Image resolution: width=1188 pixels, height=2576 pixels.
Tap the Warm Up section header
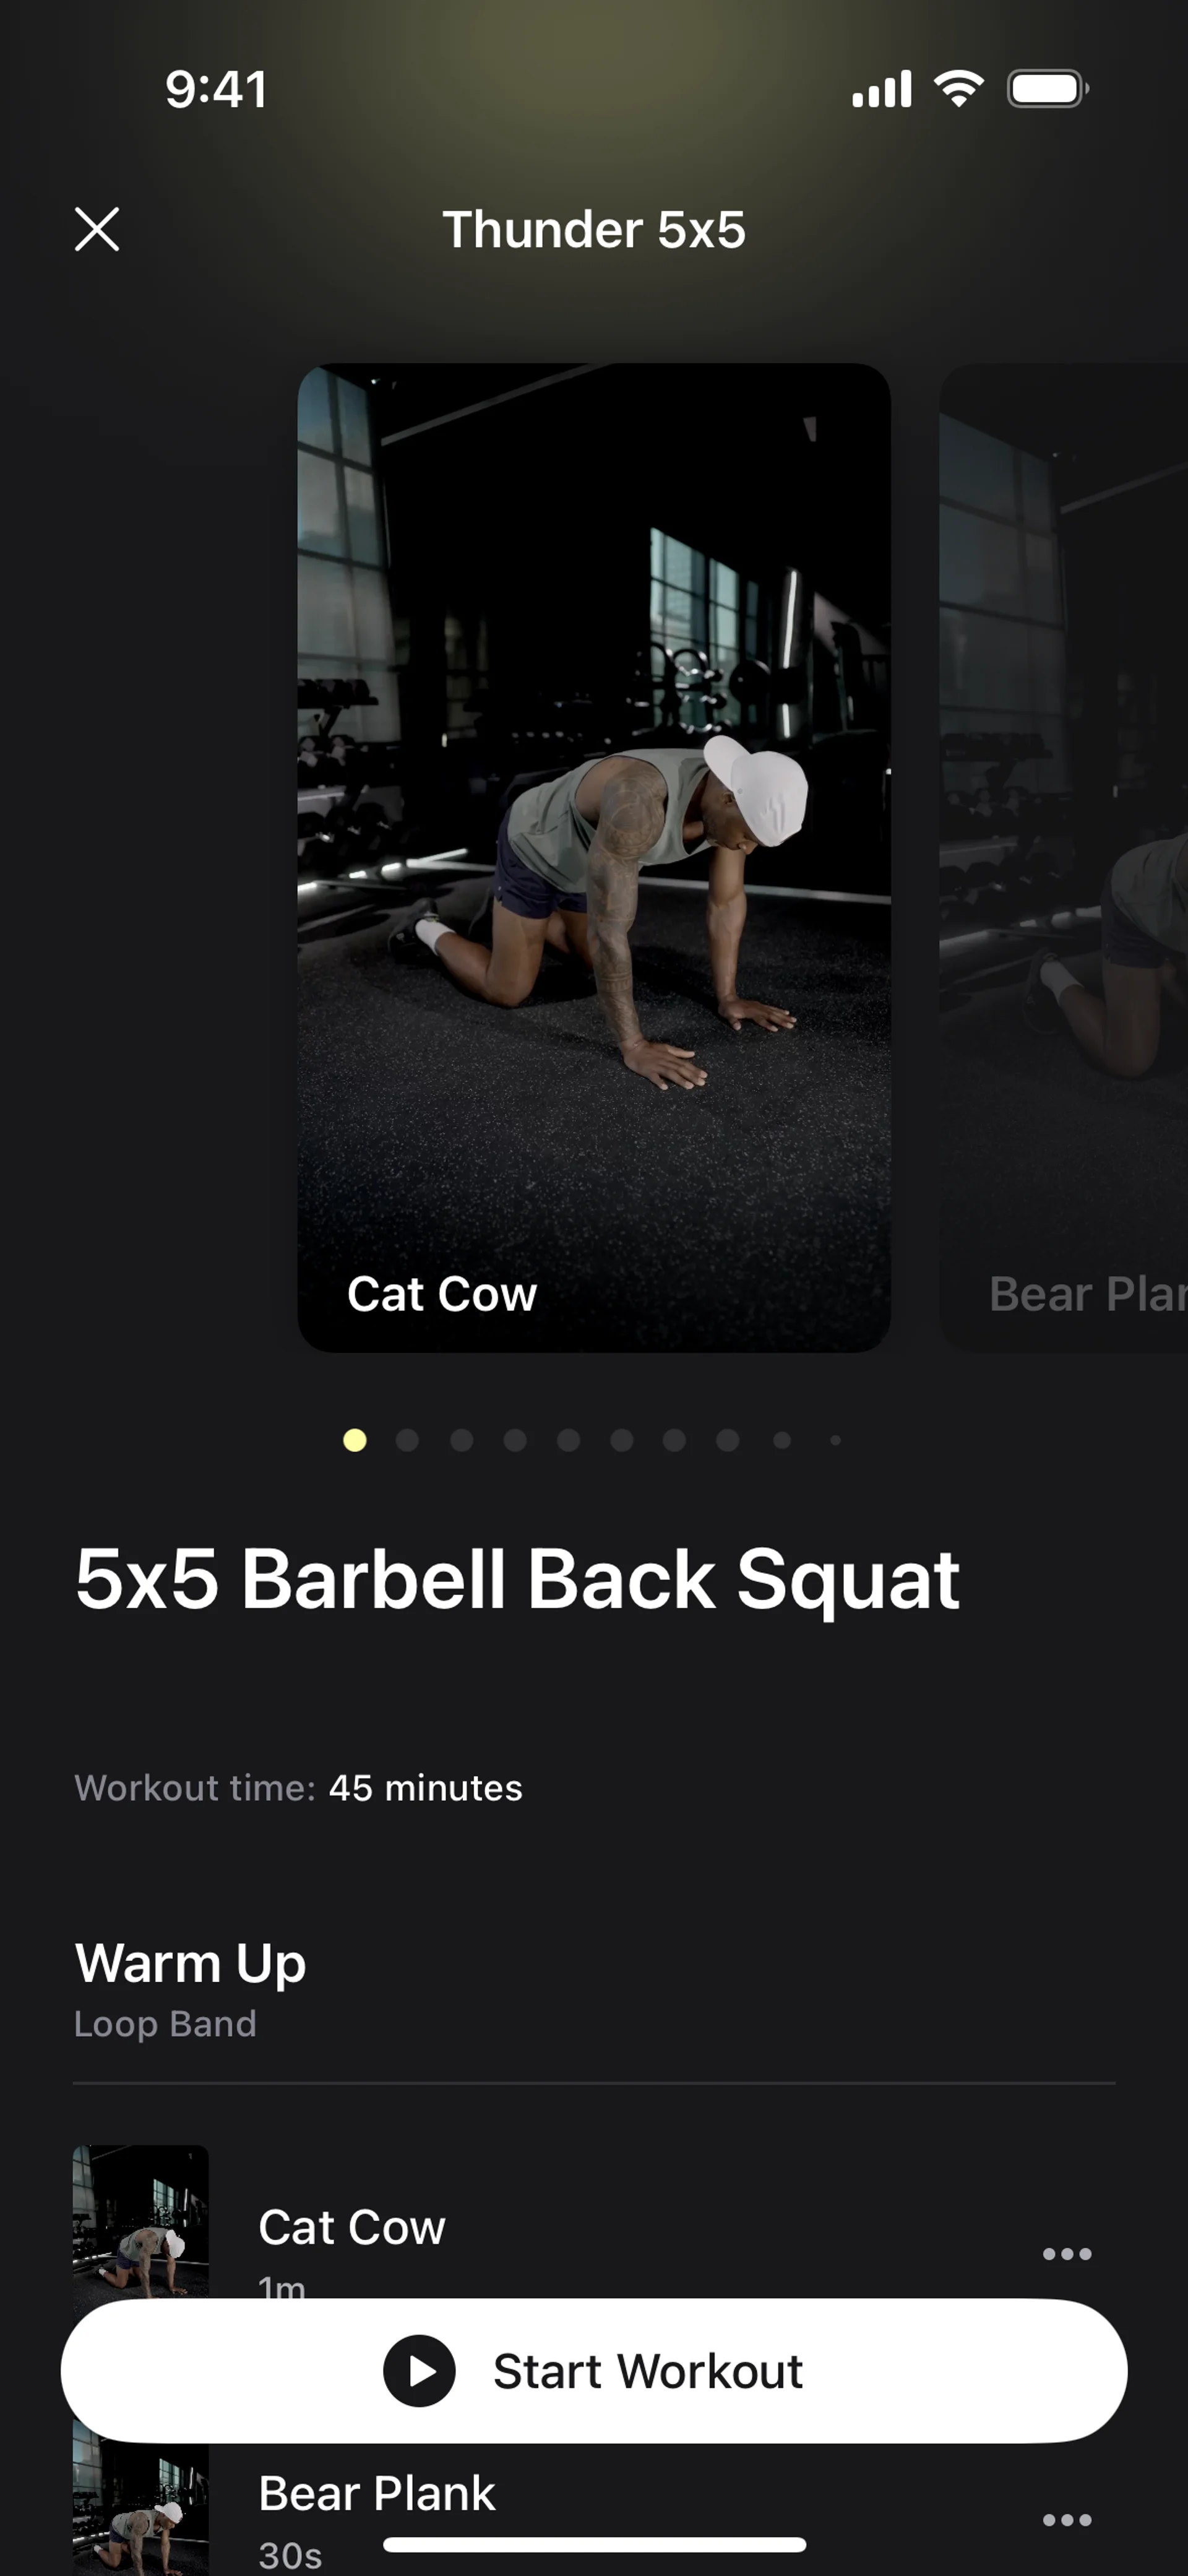(190, 1962)
